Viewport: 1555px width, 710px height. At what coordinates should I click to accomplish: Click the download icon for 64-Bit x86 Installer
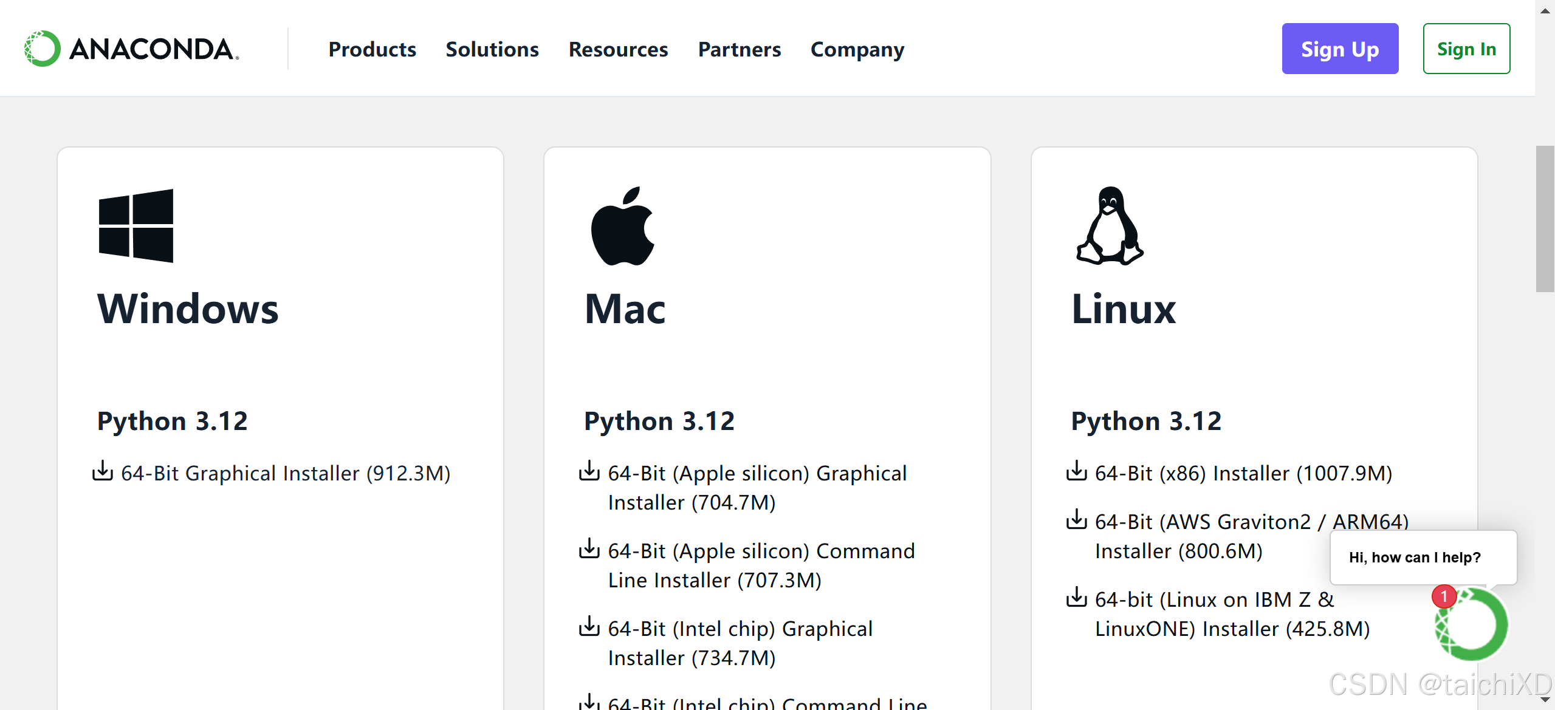pyautogui.click(x=1076, y=471)
